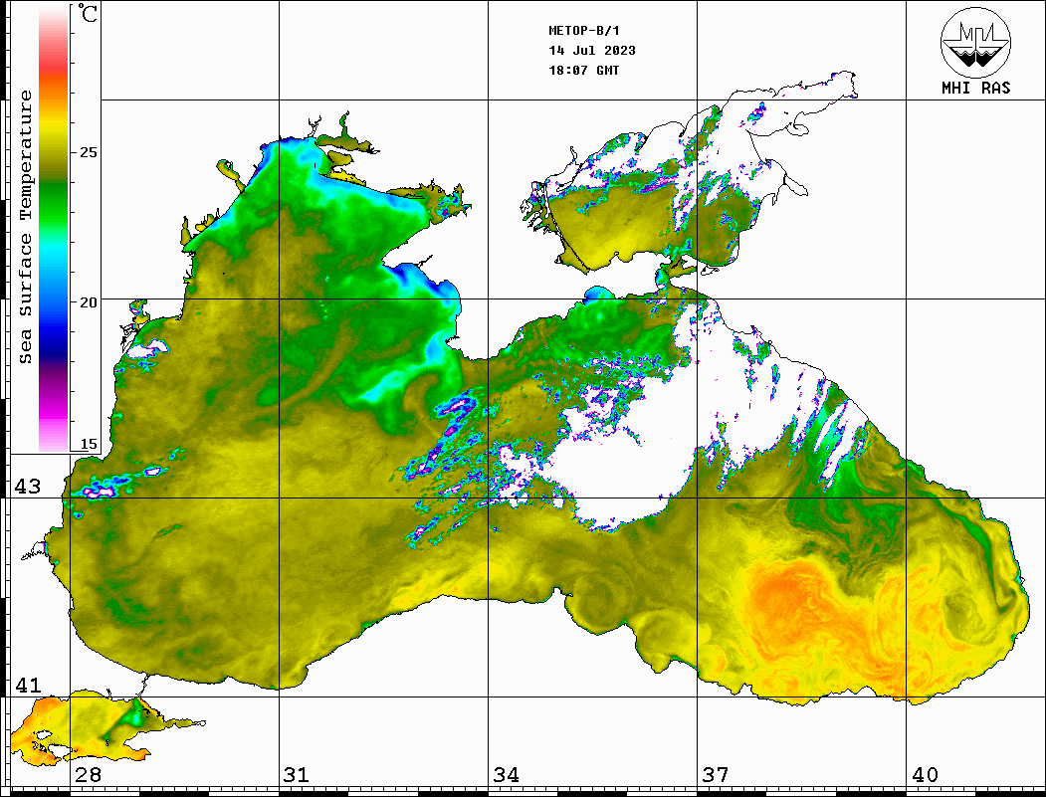This screenshot has height=797, width=1046.
Task: Click the 14 Jul 2023 date
Action: [592, 51]
